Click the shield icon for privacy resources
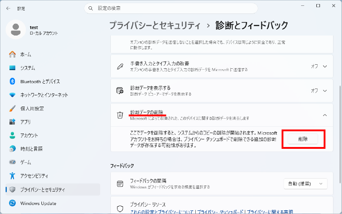 [x=120, y=209]
